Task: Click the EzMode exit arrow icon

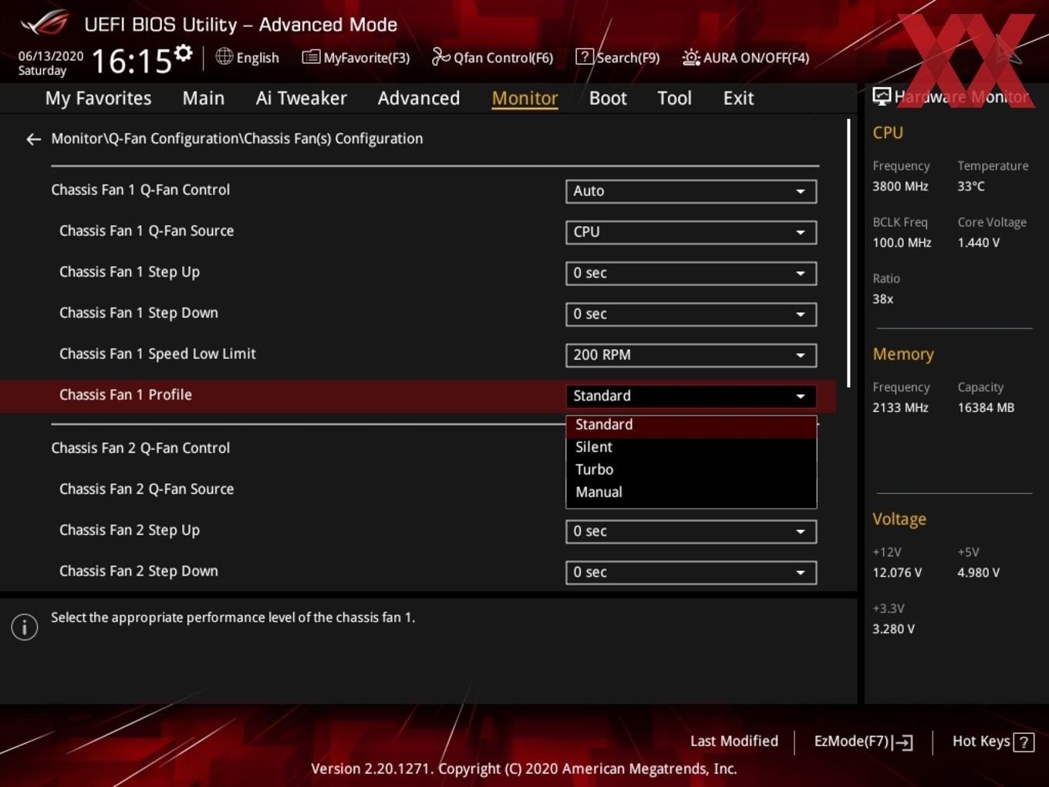Action: click(x=903, y=742)
